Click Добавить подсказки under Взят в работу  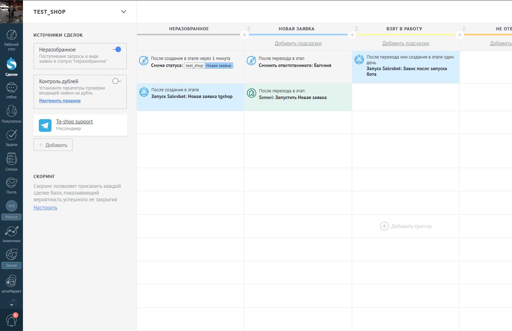coord(406,43)
